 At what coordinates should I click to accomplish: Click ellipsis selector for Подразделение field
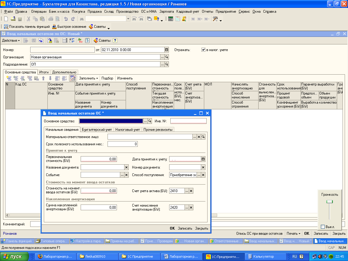pyautogui.click(x=162, y=64)
